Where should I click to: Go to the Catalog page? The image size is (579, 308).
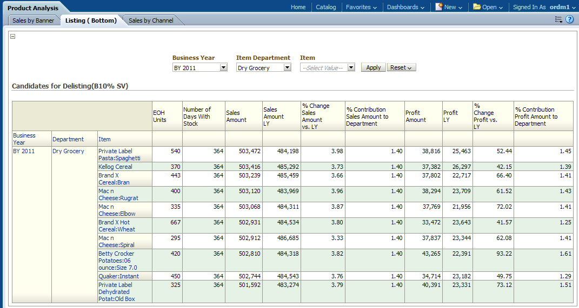tap(325, 7)
